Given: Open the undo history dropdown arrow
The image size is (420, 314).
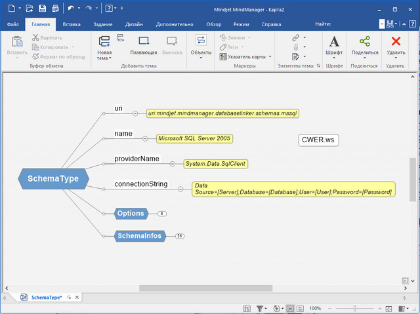Looking at the screenshot, I should 79,9.
